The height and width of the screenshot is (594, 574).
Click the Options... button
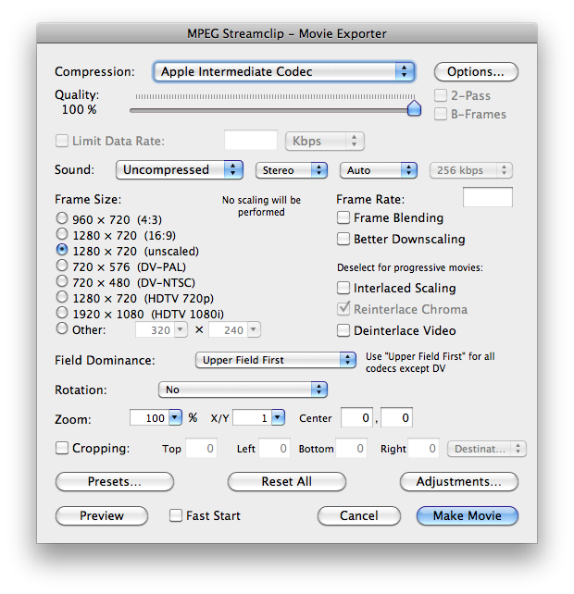476,71
